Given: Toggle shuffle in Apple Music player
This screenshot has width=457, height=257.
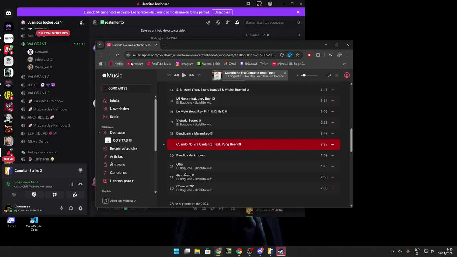Looking at the screenshot, I should point(169,75).
